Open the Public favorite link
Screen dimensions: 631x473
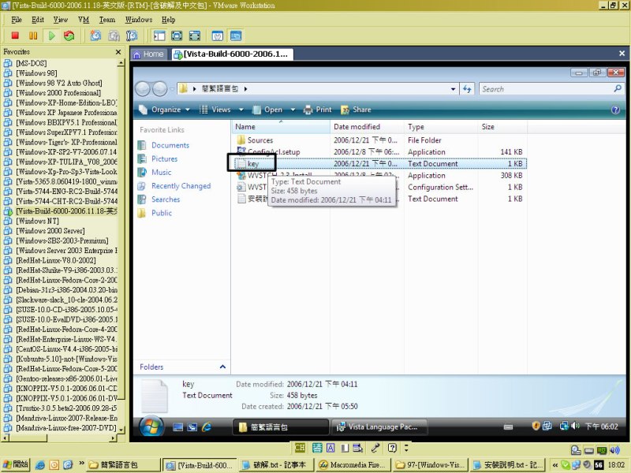click(162, 213)
